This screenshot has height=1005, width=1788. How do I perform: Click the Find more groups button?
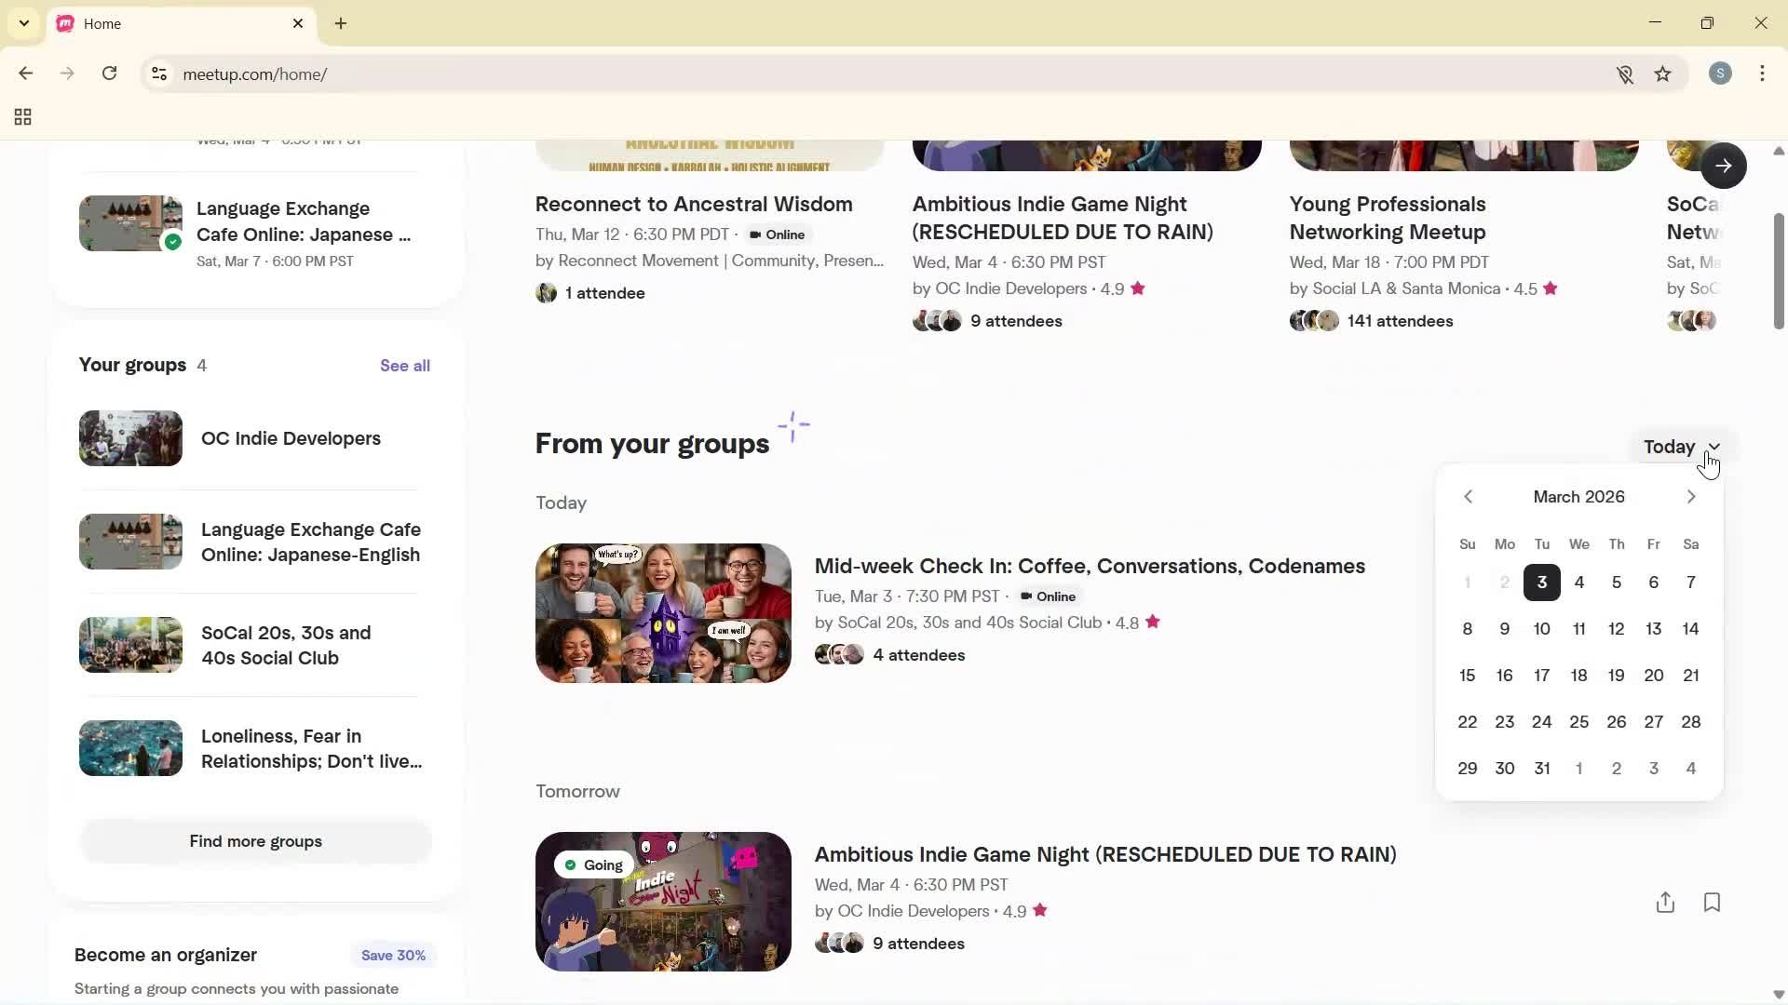255,841
